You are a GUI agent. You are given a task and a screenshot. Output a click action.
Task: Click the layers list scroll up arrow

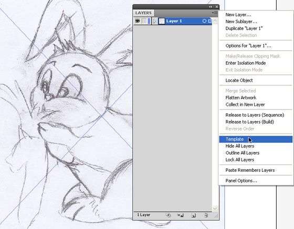[215, 21]
